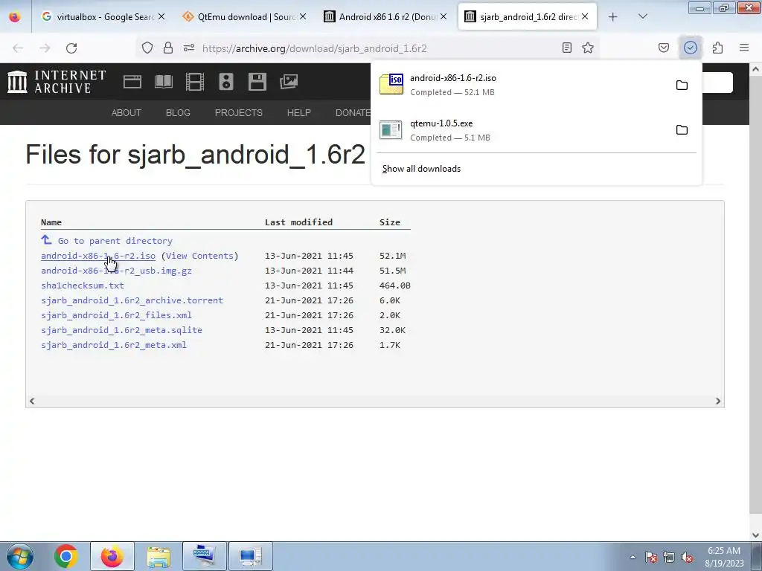Open sjarb_android_1.6r2_files.xml link
This screenshot has width=762, height=571.
(x=116, y=315)
